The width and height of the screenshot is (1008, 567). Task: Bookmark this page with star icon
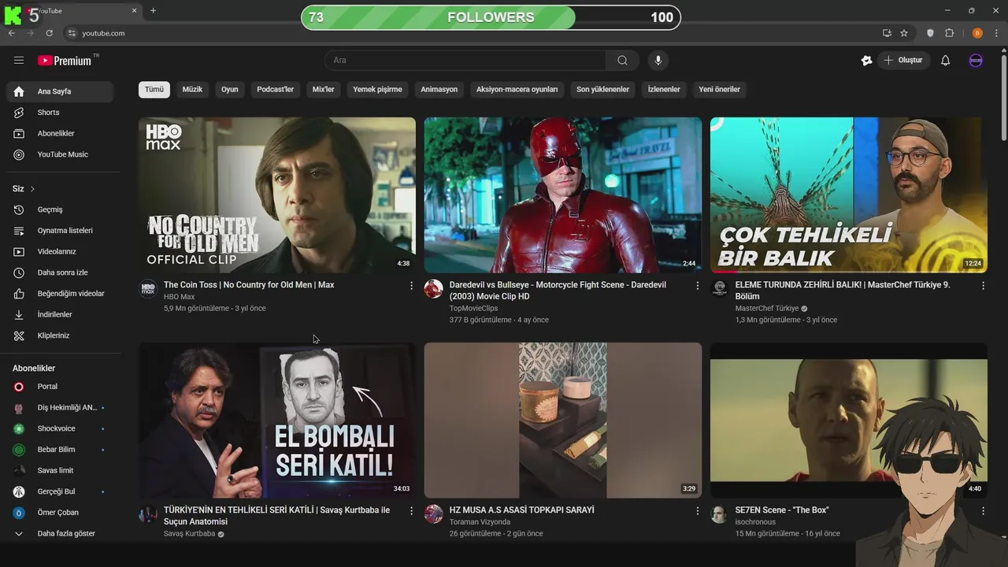click(904, 33)
